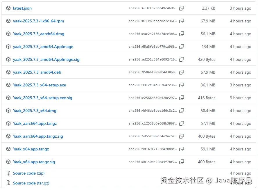The image size is (258, 190).
Task: Click the 134 MB size value
Action: coord(209,47)
